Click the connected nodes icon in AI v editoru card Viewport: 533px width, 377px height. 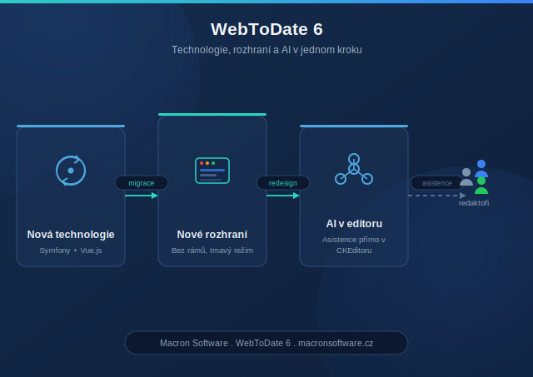tap(354, 169)
